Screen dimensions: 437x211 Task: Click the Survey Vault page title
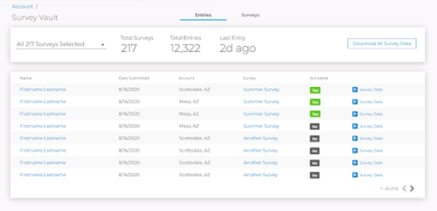pyautogui.click(x=35, y=18)
